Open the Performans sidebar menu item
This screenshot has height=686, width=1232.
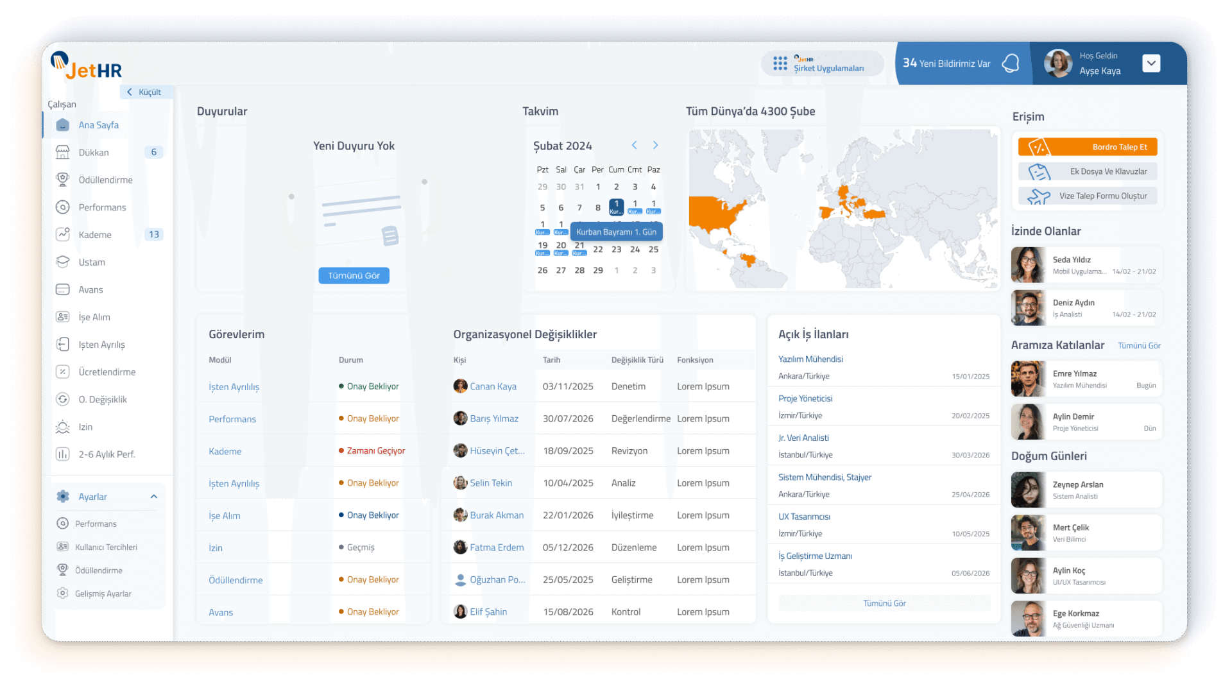click(102, 207)
